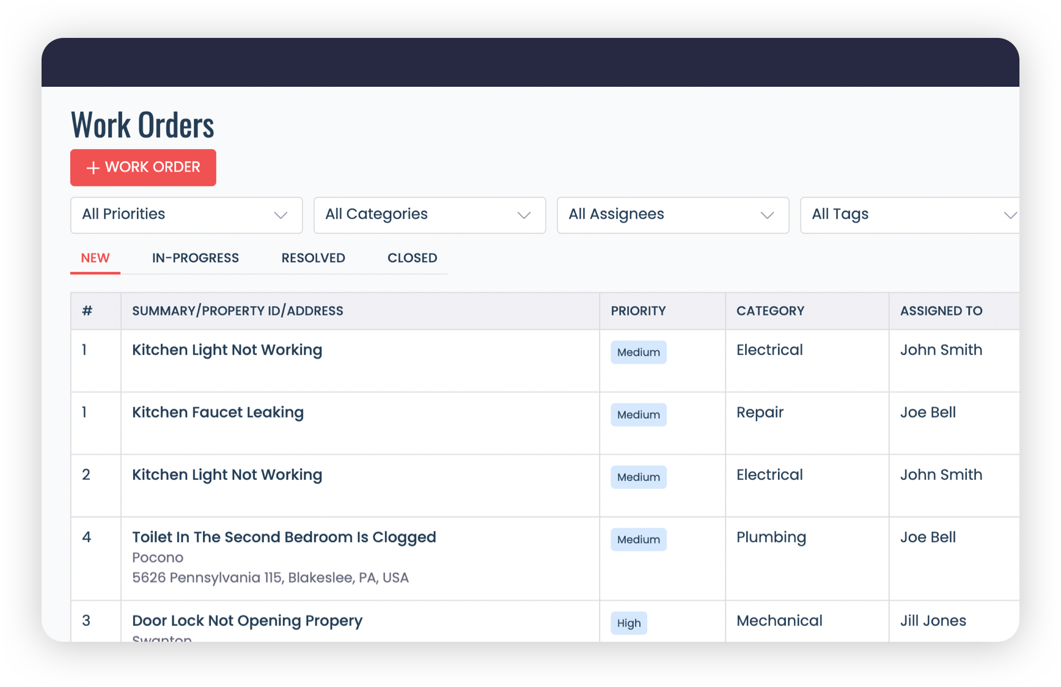Click Medium badge on Kitchen Faucet Leaking row
Viewport: 1061px width, 687px height.
(x=638, y=415)
